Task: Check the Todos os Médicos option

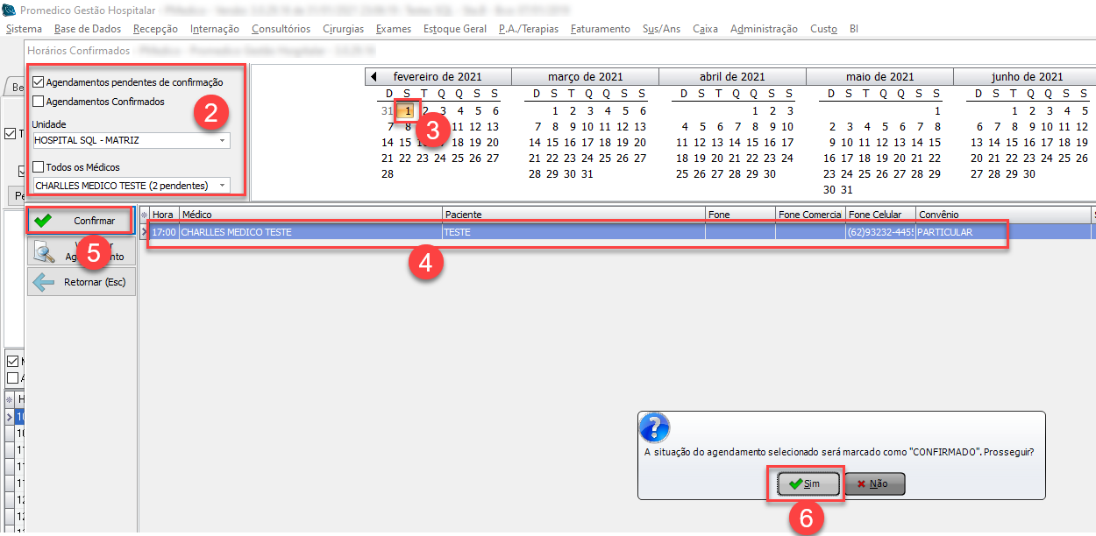Action: pos(39,167)
